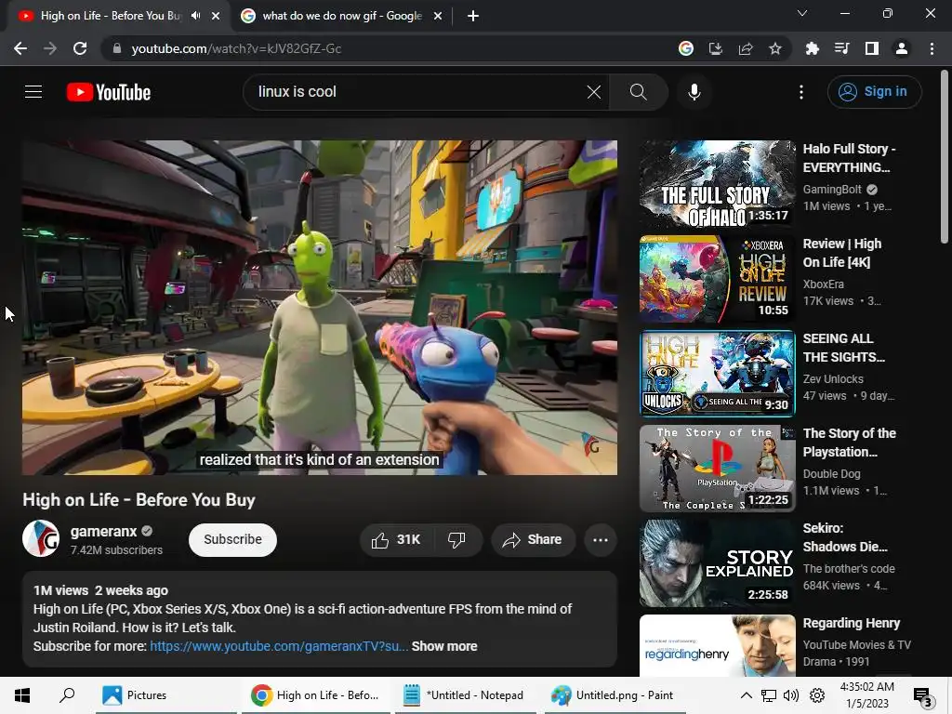Open the 'Regarding Henry' movie thumbnail
The image size is (952, 714).
point(717,645)
